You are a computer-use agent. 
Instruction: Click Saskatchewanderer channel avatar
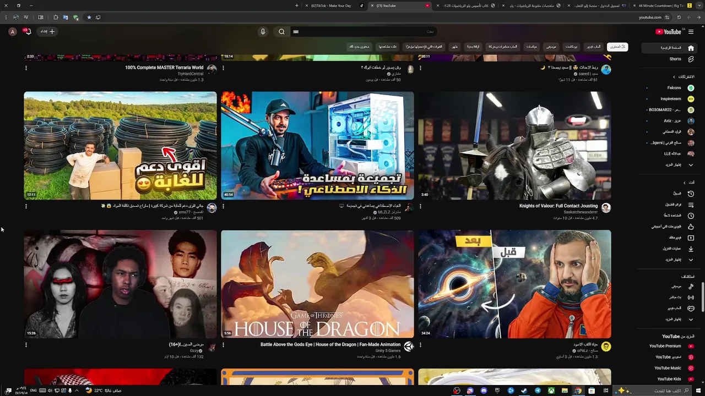pyautogui.click(x=606, y=208)
